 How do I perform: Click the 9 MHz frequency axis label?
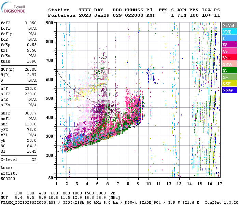[138, 184]
